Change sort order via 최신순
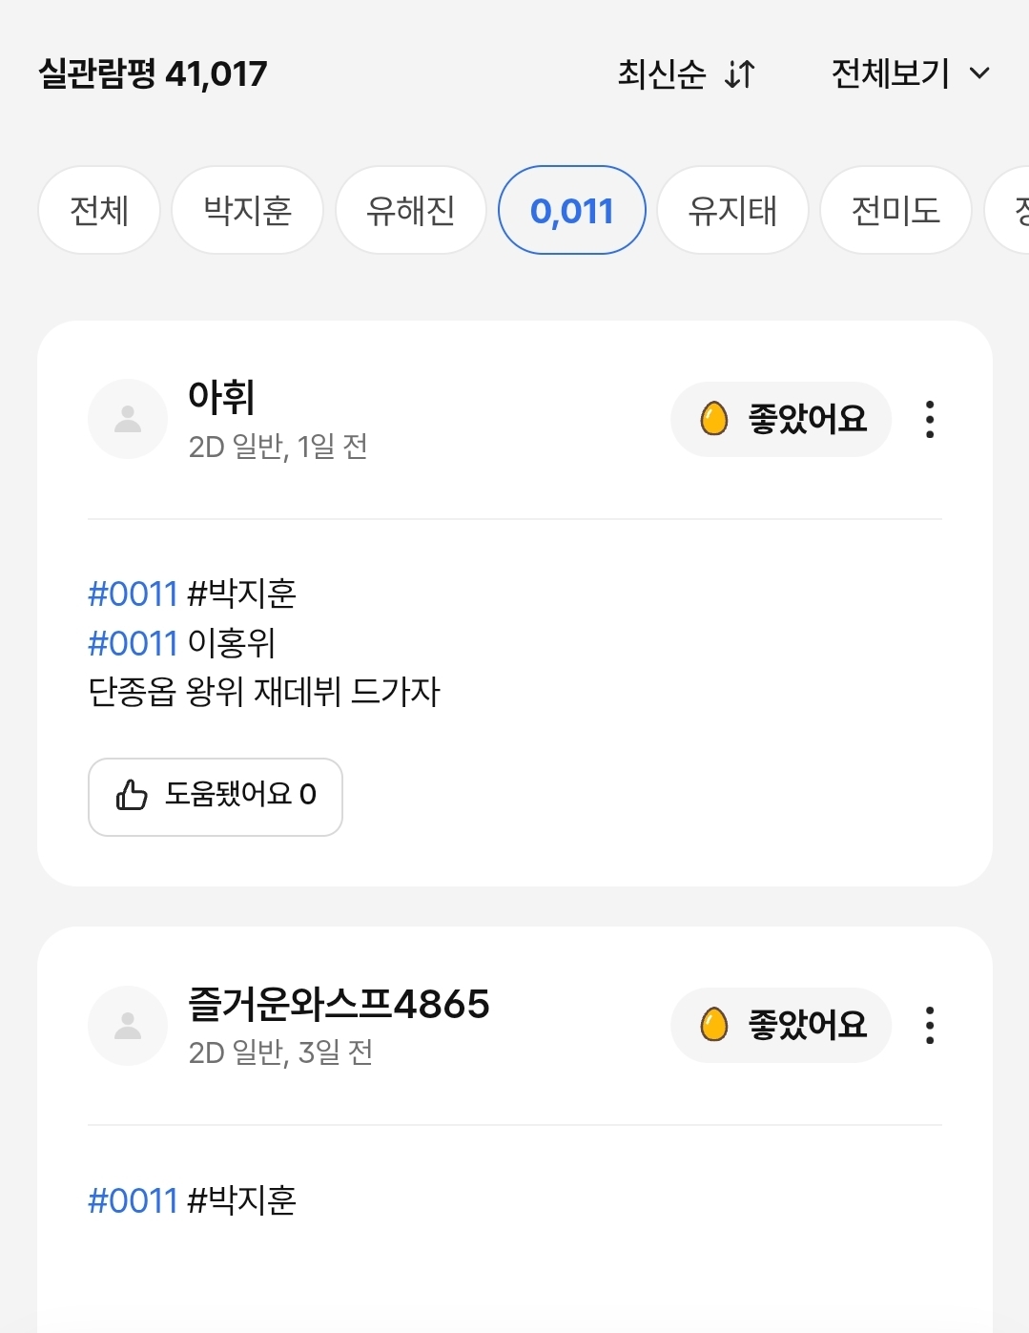The image size is (1029, 1333). [662, 73]
